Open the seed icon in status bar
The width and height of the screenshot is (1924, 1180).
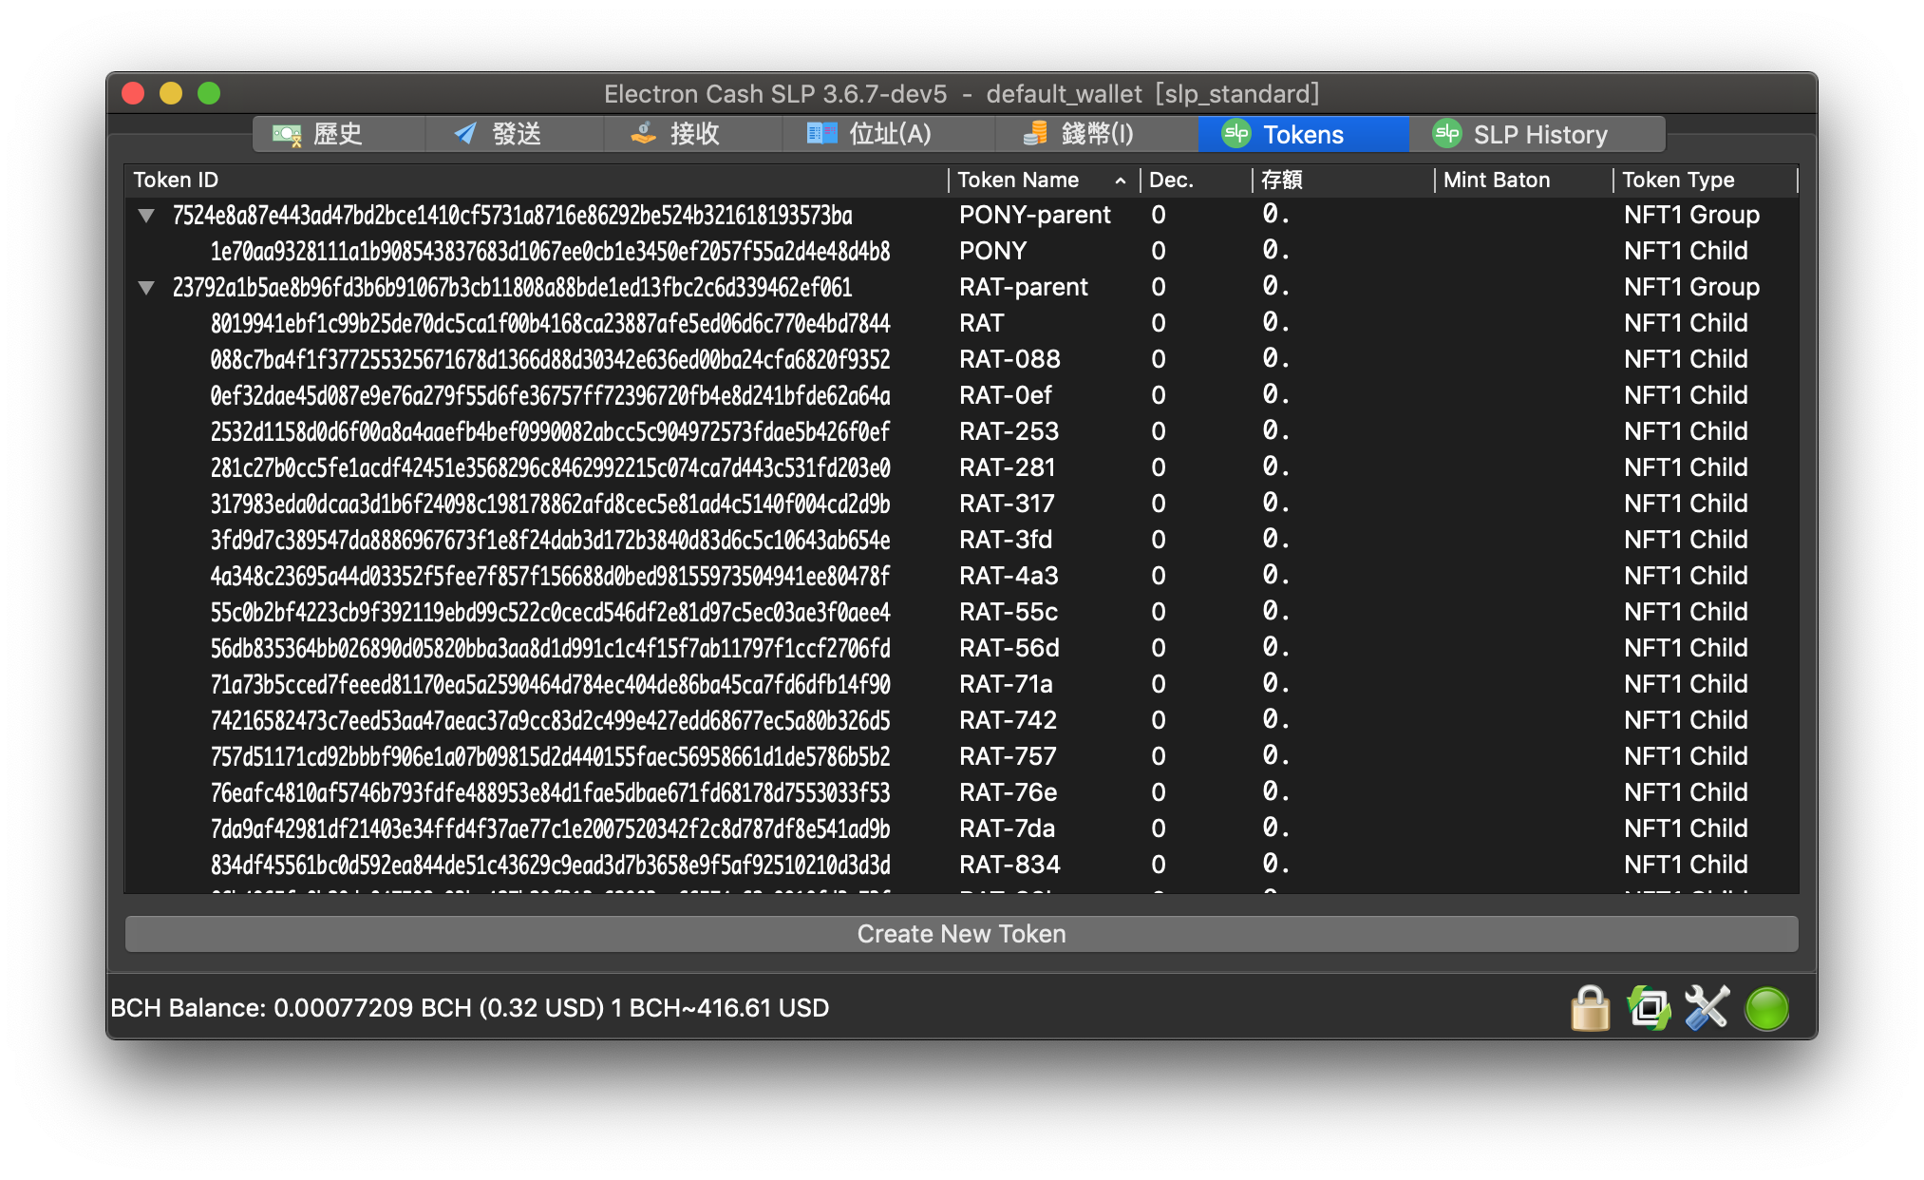[x=1650, y=1008]
